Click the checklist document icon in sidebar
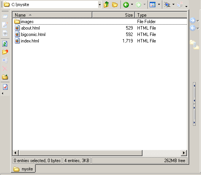The height and width of the screenshot is (175, 201). (x=5, y=87)
